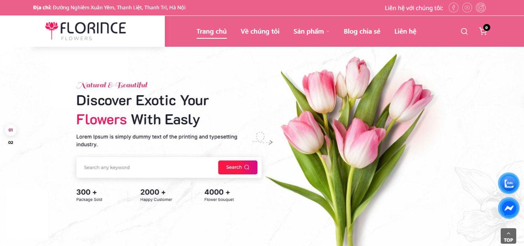The height and width of the screenshot is (246, 524).
Task: Open the Về chúng tôi page
Action: [x=260, y=31]
